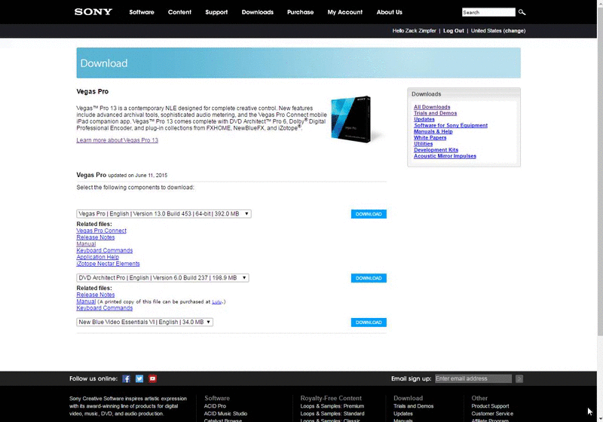Expand the DVD Architect Pro dropdown

coord(163,277)
